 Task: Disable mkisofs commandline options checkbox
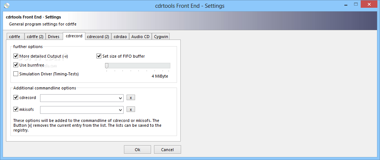[16, 109]
